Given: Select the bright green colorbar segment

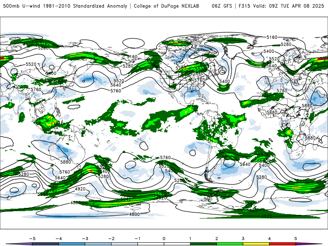Looking at the screenshot, I should coord(230,244).
